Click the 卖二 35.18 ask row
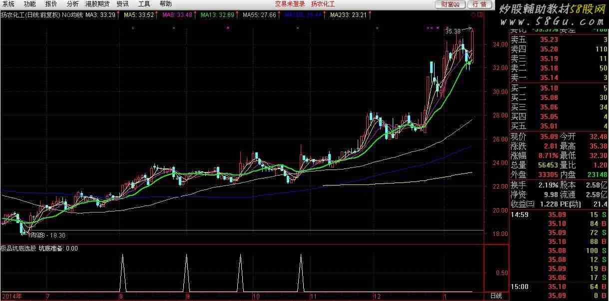 [x=559, y=68]
